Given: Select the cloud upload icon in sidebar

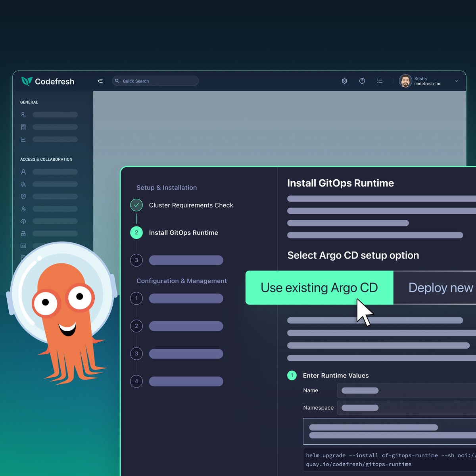Looking at the screenshot, I should [x=23, y=221].
